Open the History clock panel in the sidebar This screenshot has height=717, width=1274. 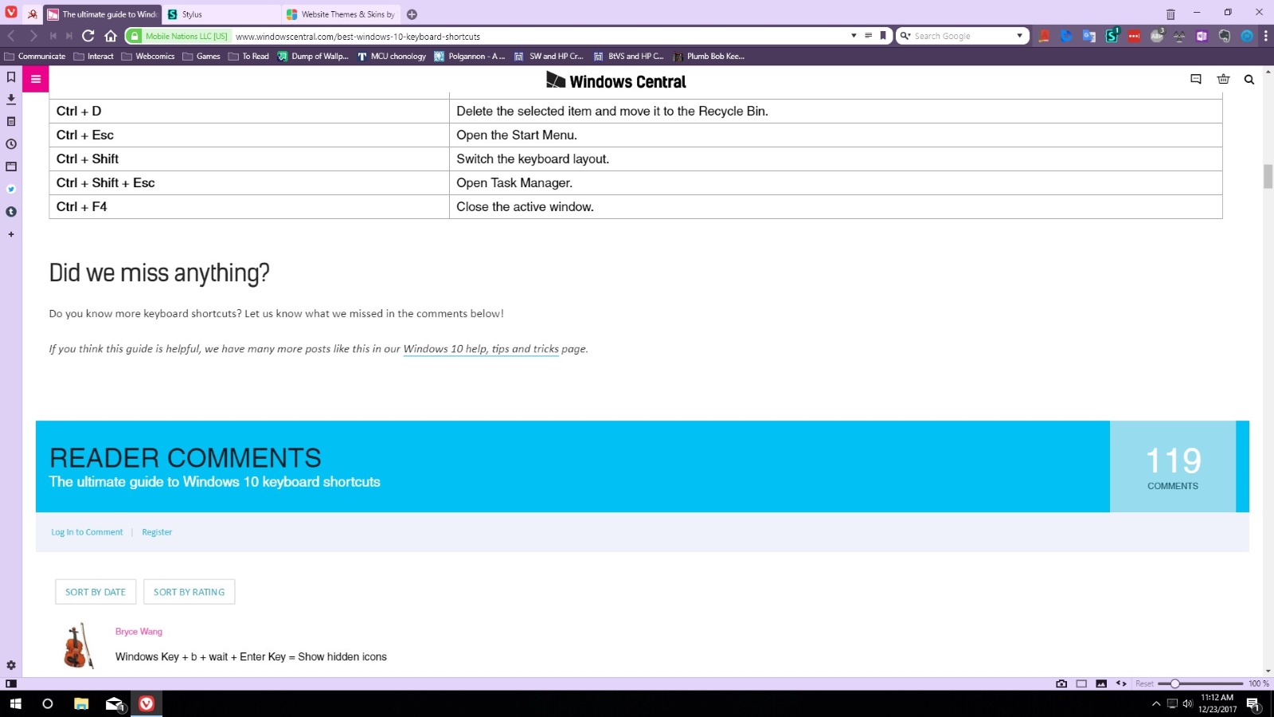tap(11, 144)
